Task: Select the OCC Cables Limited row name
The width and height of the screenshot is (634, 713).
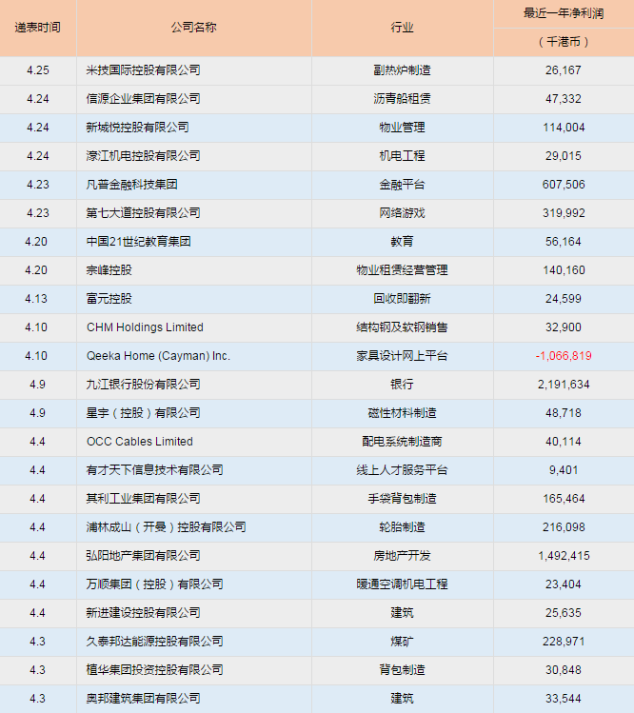Action: (x=139, y=442)
